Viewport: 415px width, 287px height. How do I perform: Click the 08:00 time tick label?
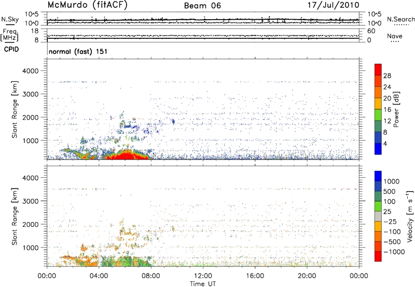151,276
